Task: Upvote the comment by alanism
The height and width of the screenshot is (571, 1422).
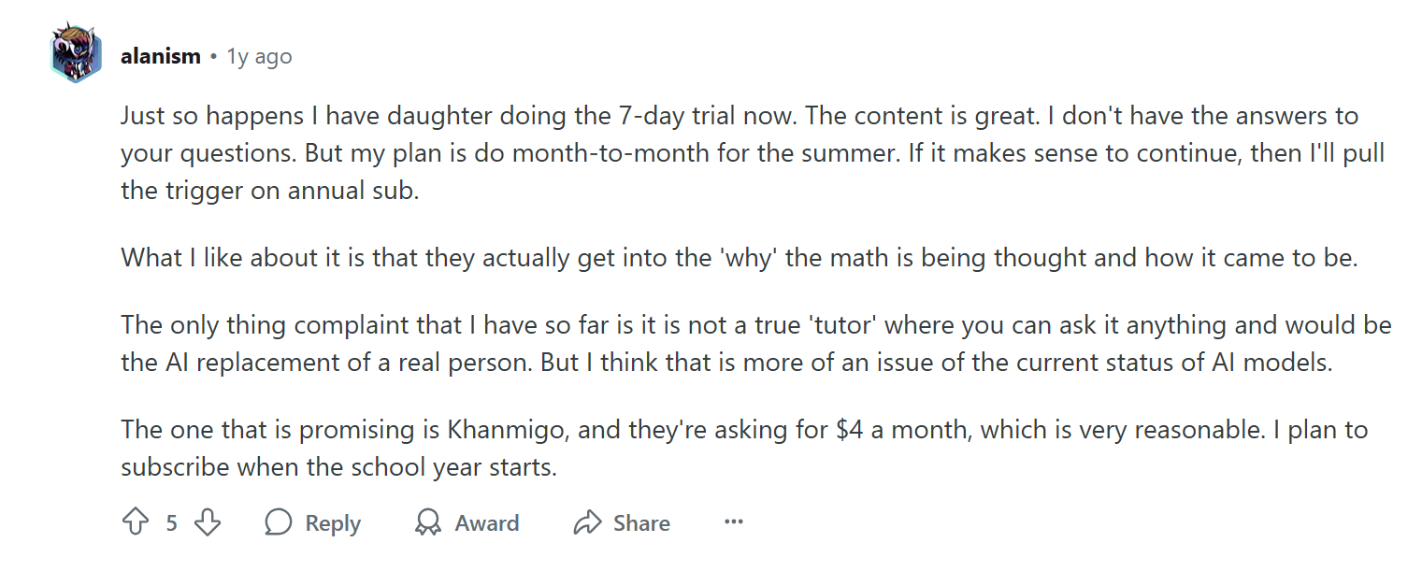Action: click(136, 522)
